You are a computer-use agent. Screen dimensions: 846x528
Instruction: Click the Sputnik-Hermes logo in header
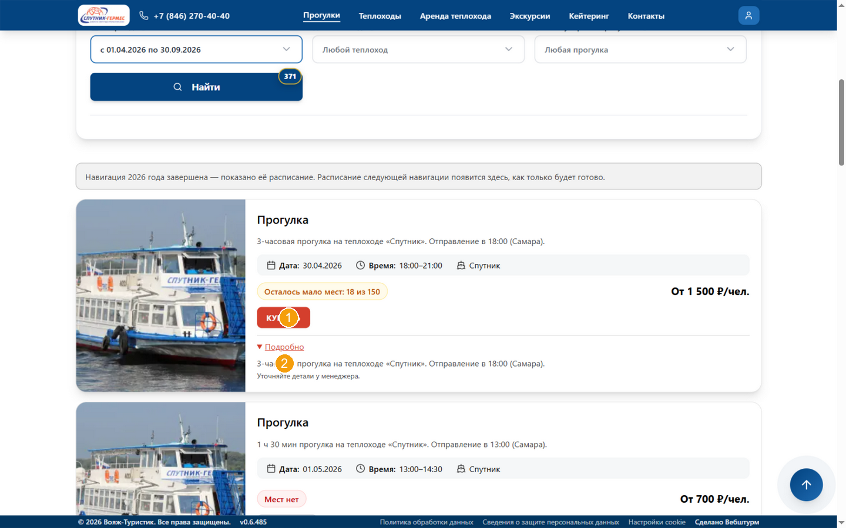[x=104, y=15]
